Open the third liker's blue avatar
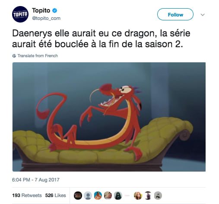 (98, 196)
